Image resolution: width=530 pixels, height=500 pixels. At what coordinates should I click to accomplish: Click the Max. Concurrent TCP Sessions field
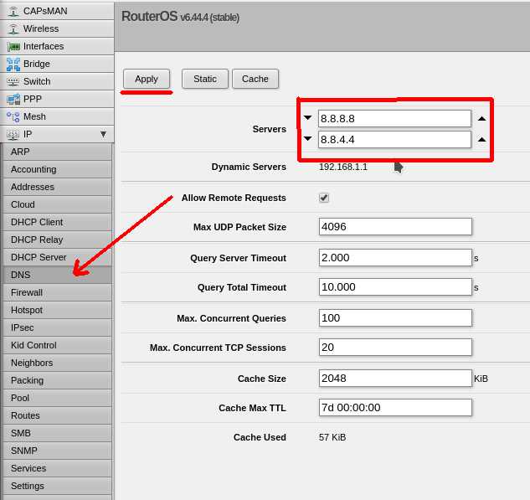(x=395, y=348)
